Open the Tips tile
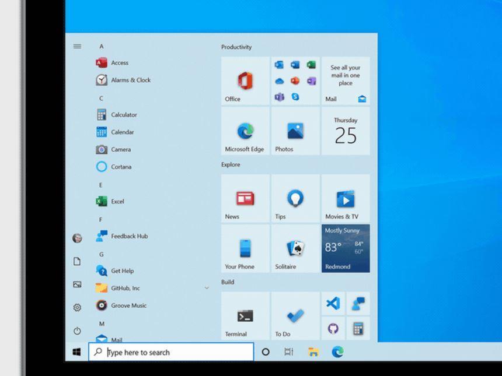This screenshot has height=376, width=502. click(x=295, y=199)
